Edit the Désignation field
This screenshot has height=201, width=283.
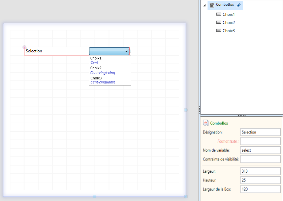pos(260,132)
